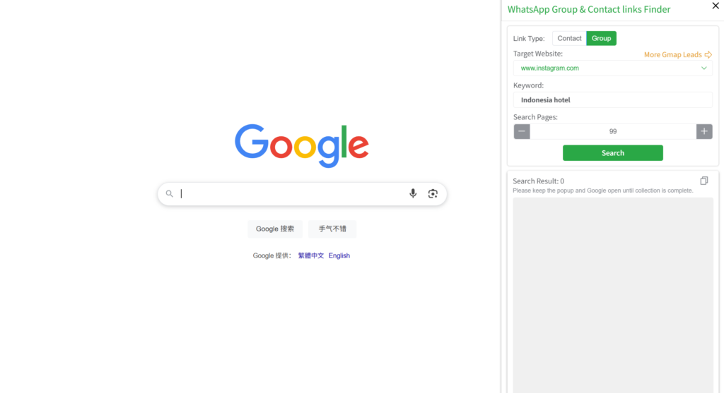Start the green Search button
Image resolution: width=724 pixels, height=393 pixels.
pos(613,153)
